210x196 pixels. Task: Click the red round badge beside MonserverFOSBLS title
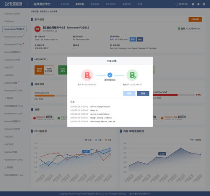point(37,29)
